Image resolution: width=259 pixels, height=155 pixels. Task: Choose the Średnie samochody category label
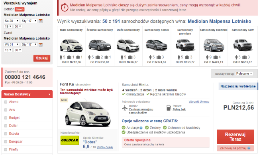(100, 30)
